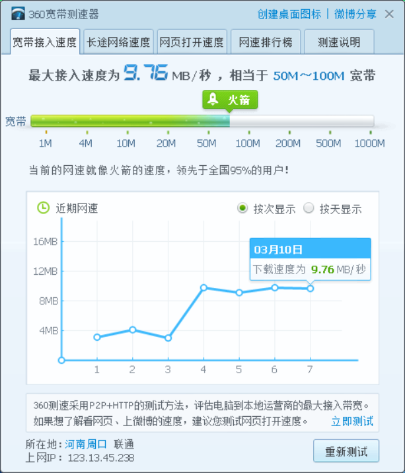Click the 50M scale label
Image resolution: width=405 pixels, height=473 pixels.
[206, 143]
